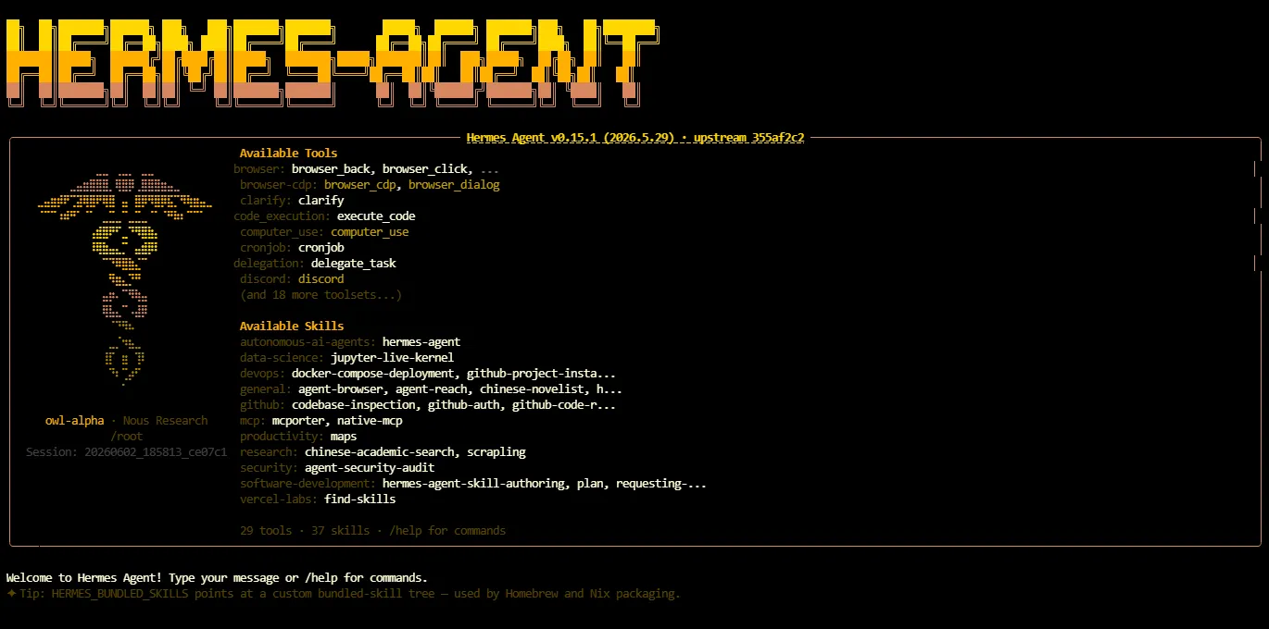
Task: Select the "jupyter-live-kernel" skill
Action: (392, 358)
